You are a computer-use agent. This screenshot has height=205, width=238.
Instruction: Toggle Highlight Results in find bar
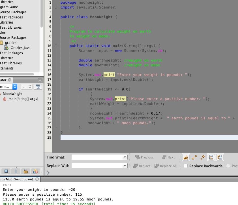click(211, 157)
